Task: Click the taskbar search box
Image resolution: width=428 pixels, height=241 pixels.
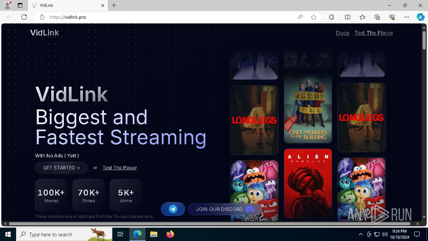Action: click(x=64, y=234)
